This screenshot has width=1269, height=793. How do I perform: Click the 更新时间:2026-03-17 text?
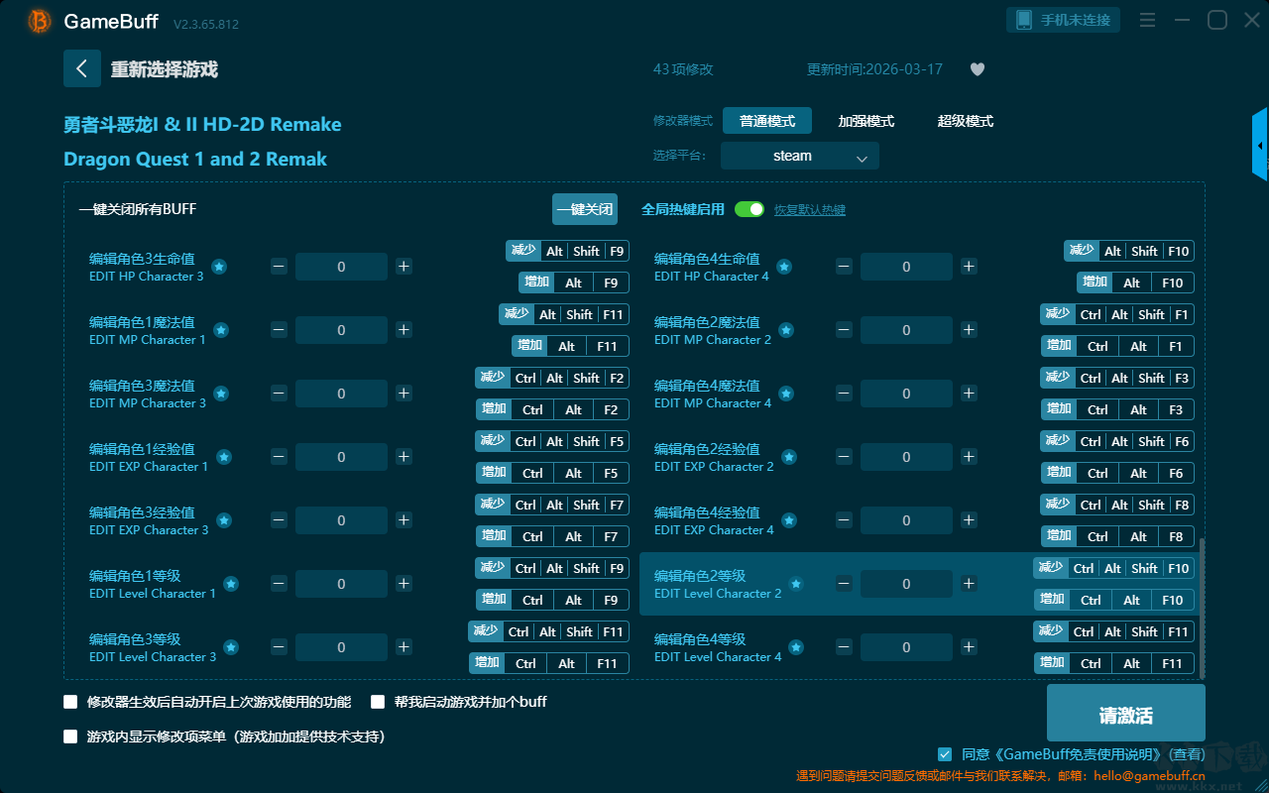coord(874,69)
